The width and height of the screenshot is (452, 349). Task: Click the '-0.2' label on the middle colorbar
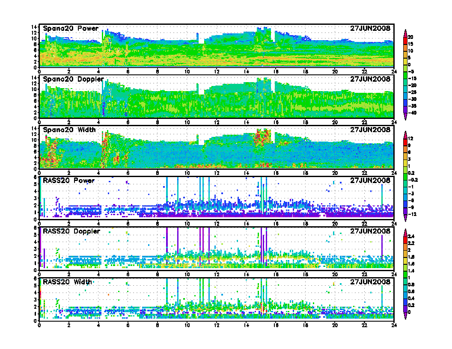coord(413,180)
